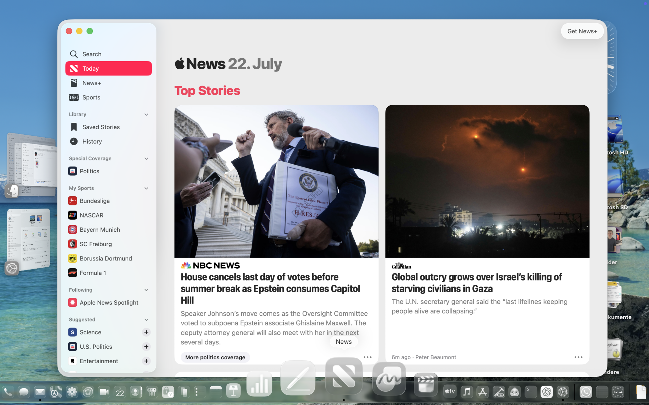Screen dimensions: 649x405
Task: Open Saved Stories in Library
Action: tap(101, 127)
